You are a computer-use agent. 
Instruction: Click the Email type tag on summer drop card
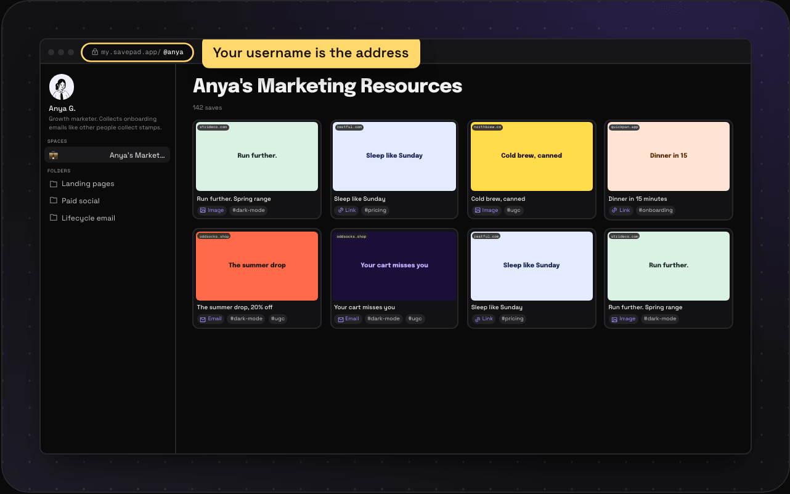(211, 319)
